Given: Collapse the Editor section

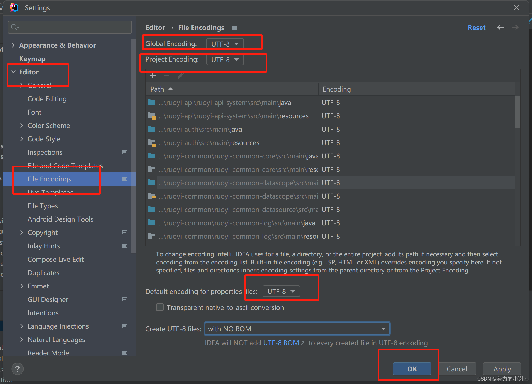Looking at the screenshot, I should (13, 72).
